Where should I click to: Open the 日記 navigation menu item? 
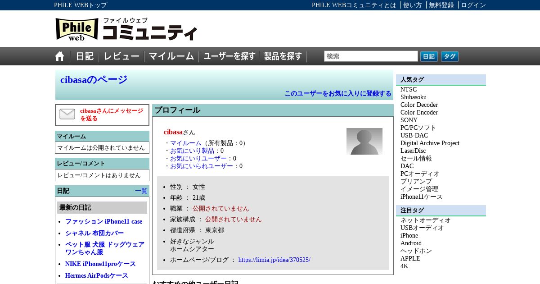(x=85, y=56)
